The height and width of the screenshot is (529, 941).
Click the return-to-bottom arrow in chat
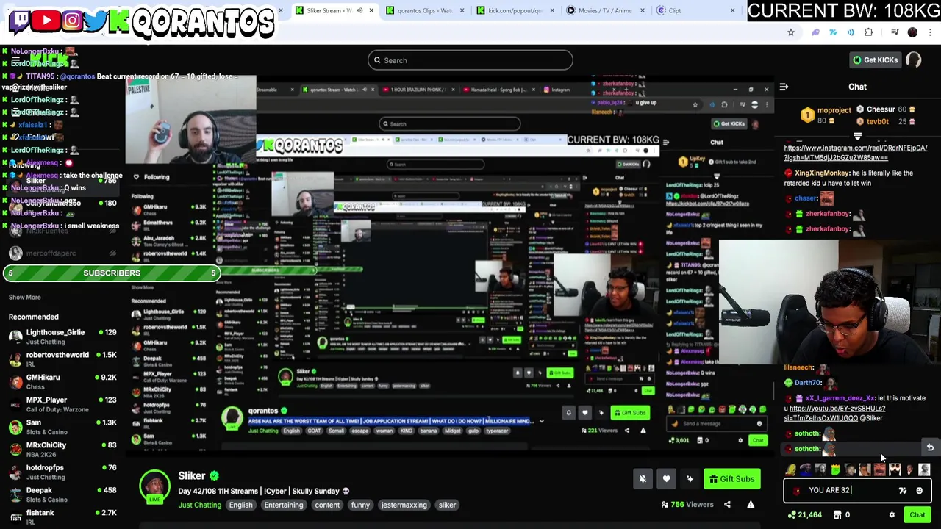pos(930,447)
